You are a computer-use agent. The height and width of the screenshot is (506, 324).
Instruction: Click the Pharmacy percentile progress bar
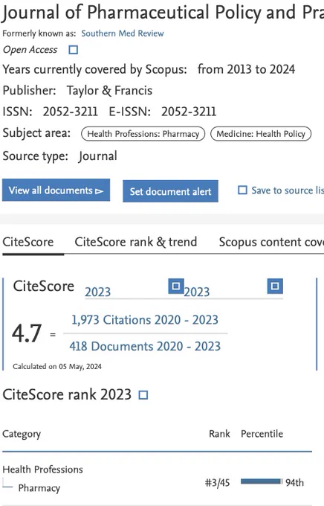(262, 481)
